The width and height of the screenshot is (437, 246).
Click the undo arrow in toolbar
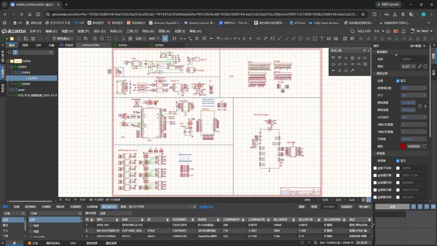(x=40, y=38)
